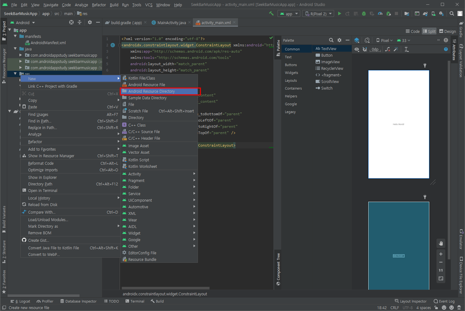This screenshot has height=311, width=465.
Task: Click Attach Debugger to Android Process icon
Action: click(x=389, y=13)
